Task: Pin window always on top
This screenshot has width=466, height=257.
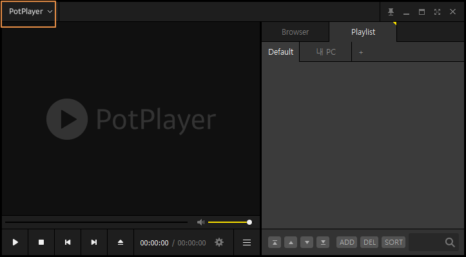Action: point(391,12)
